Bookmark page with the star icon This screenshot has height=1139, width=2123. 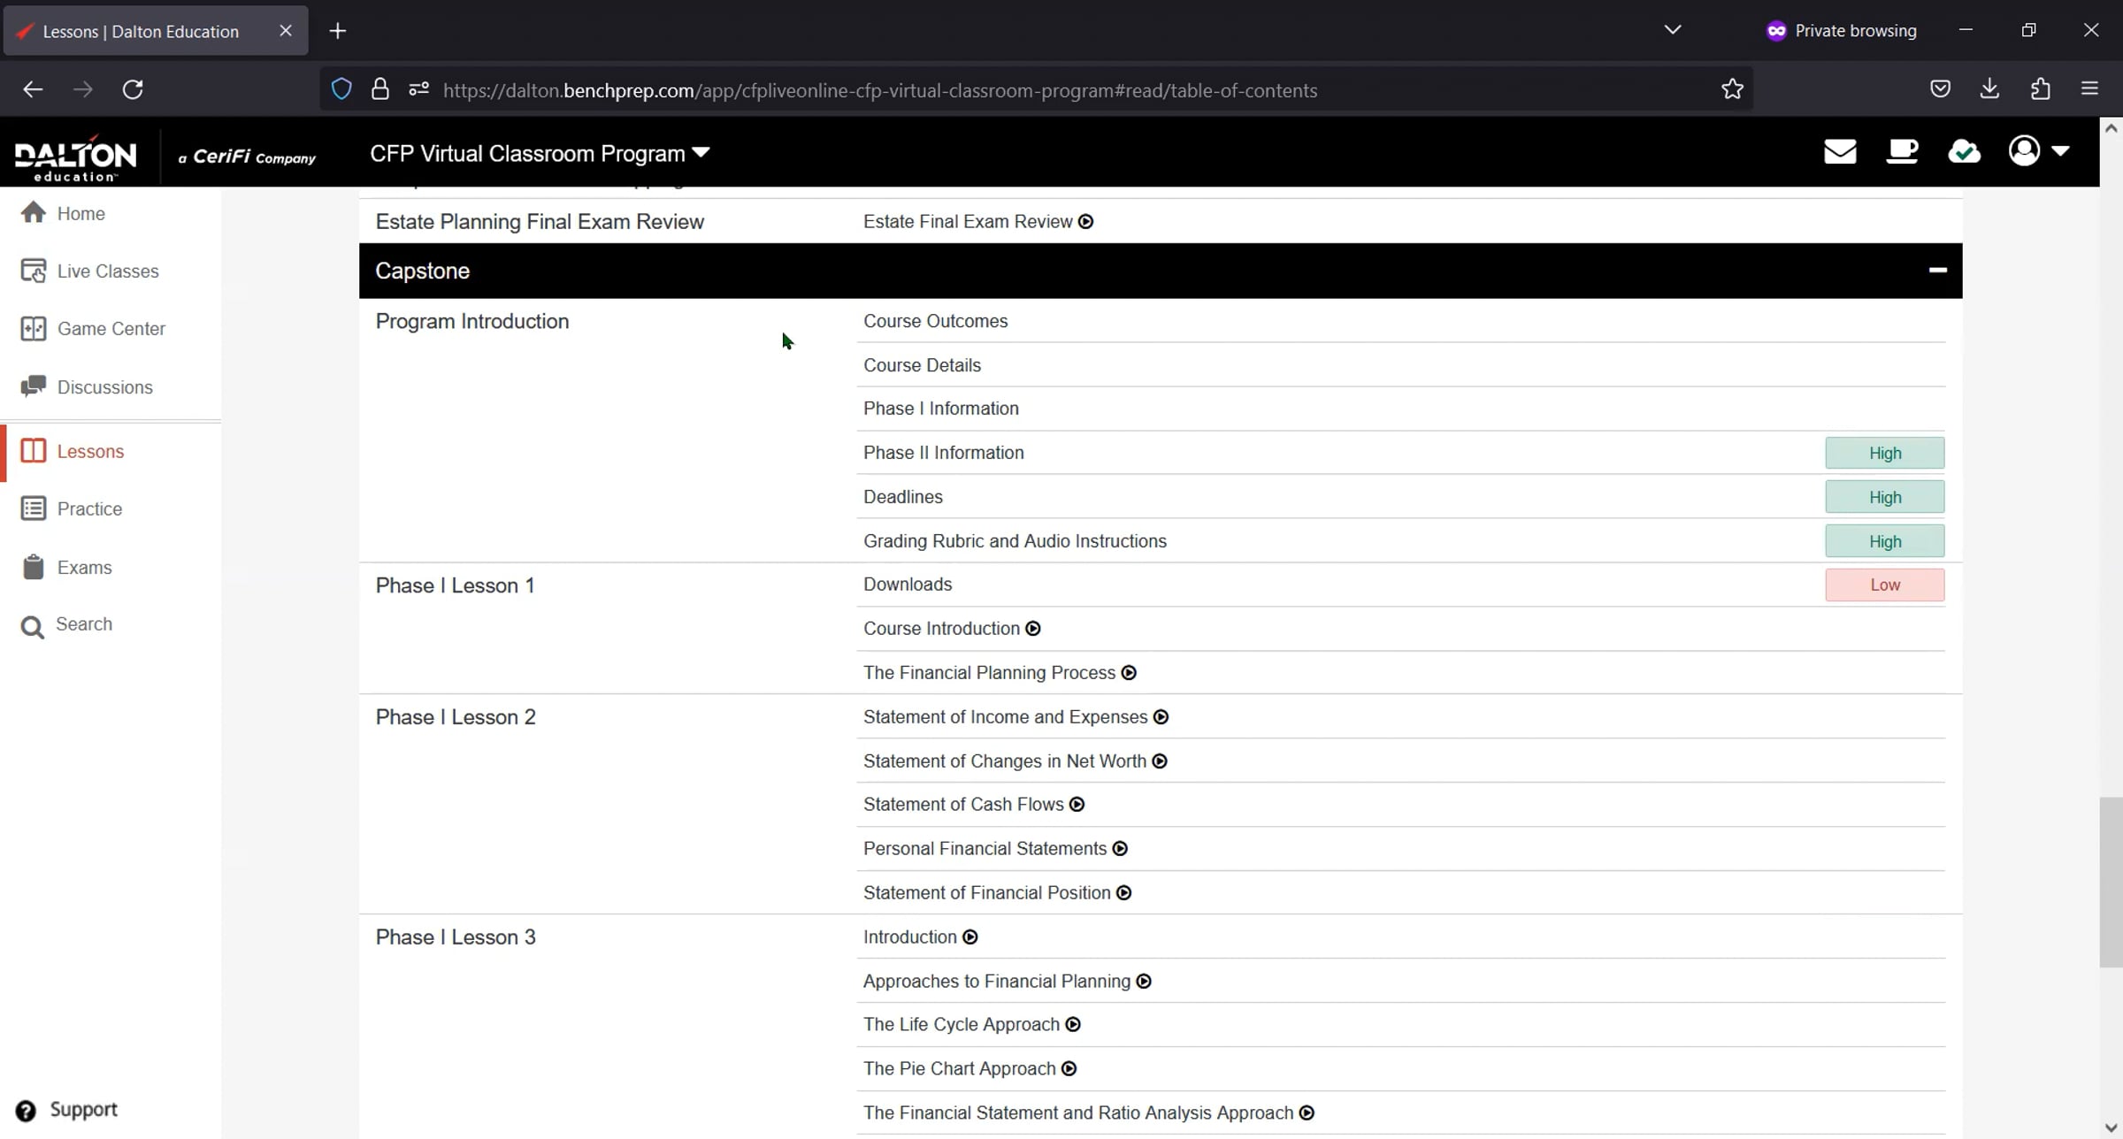click(1732, 89)
